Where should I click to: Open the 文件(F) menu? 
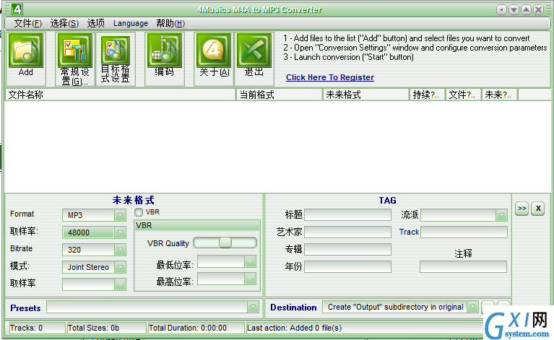[x=28, y=24]
